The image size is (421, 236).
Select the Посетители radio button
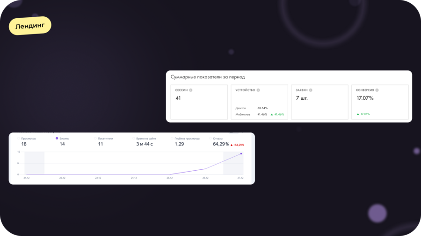point(95,139)
